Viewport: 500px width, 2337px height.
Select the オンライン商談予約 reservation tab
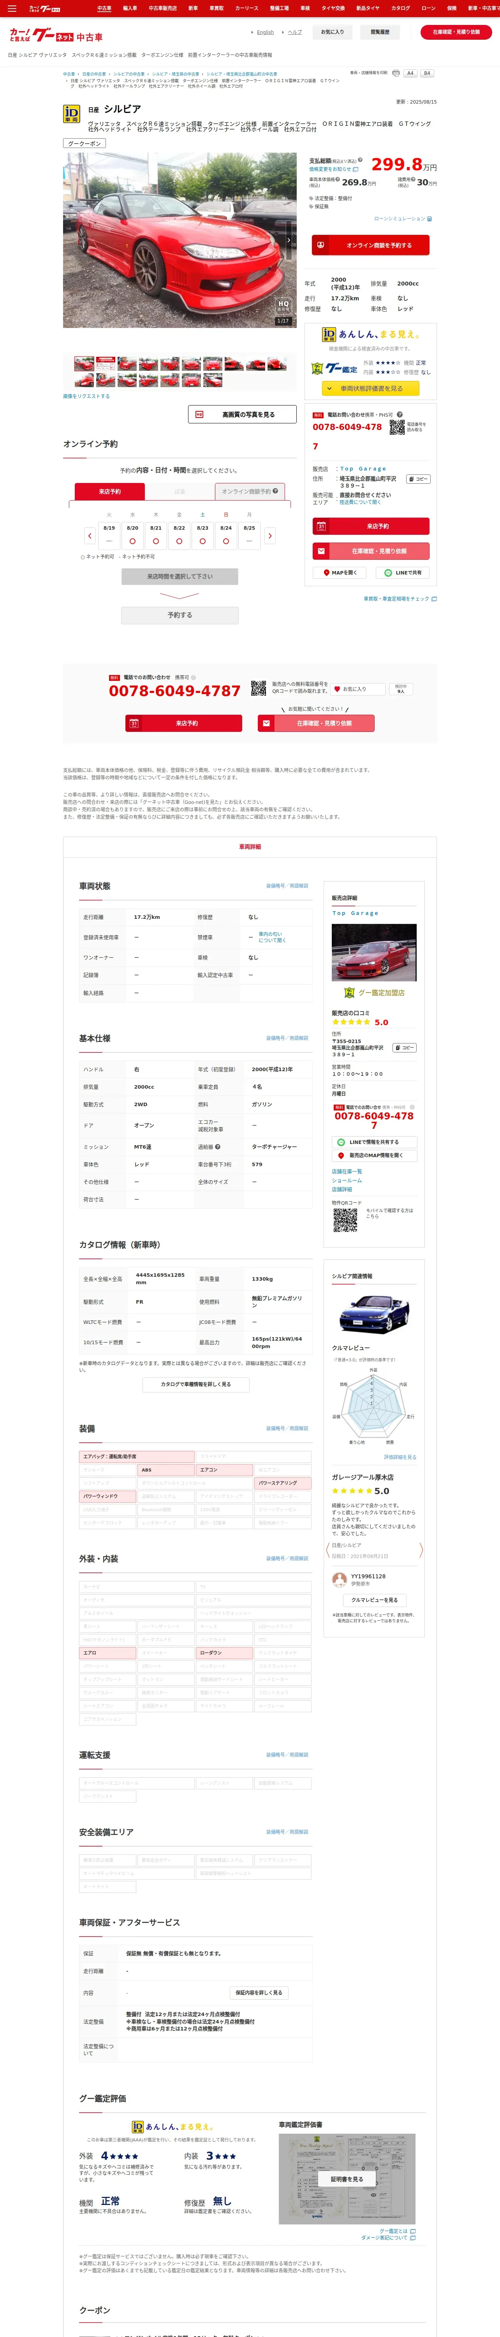tap(250, 492)
